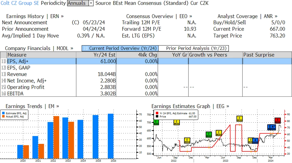The image size is (292, 163).
Task: Click the Buy/Hold/Sell value 5/0/0
Action: point(278,22)
